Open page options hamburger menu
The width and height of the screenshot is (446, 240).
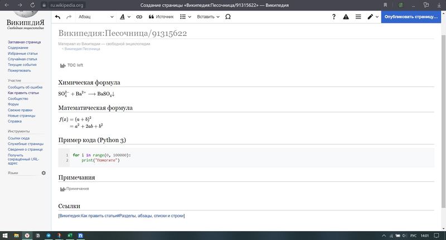tap(358, 17)
